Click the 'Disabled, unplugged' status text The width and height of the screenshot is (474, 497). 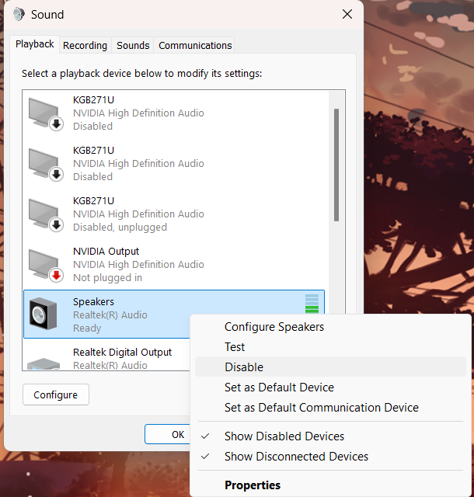120,228
